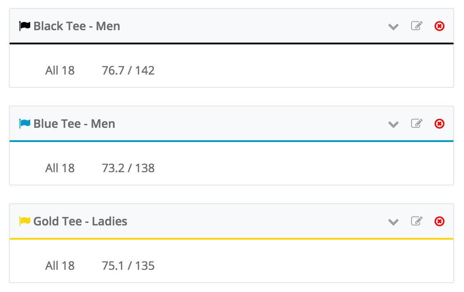Viewport: 464px width, 292px height.
Task: Edit the Blue Tee - Men entry
Action: 416,123
